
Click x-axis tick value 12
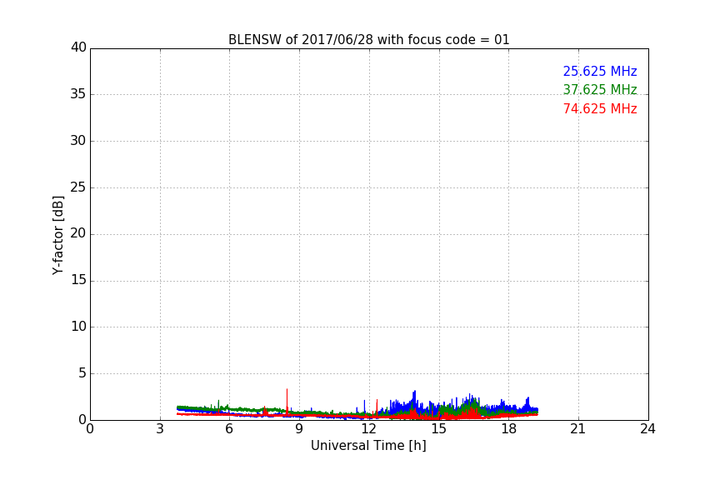368,429
